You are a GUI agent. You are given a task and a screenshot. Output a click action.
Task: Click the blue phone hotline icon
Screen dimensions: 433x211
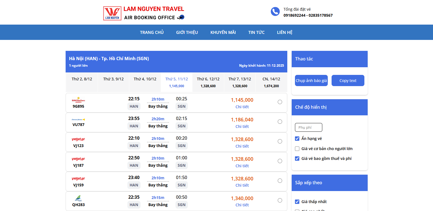275,11
